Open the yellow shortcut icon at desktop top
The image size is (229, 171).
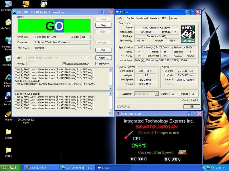(x=26, y=4)
